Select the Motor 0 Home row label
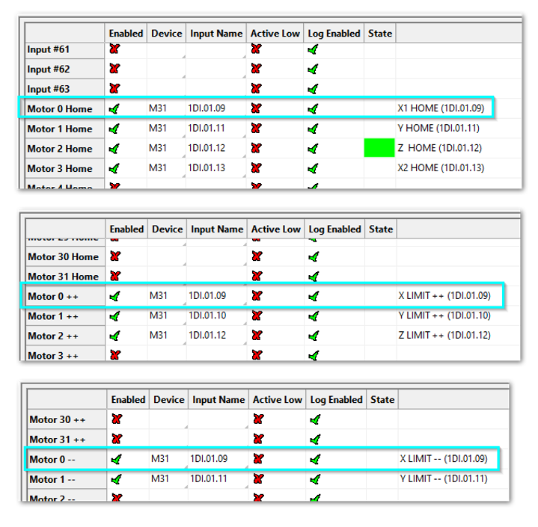Image resolution: width=538 pixels, height=527 pixels. coord(60,108)
